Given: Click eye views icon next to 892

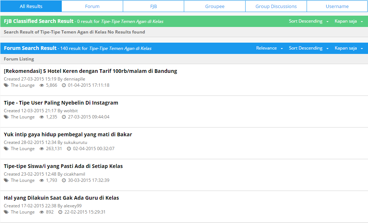Looking at the screenshot, I should [42, 212].
